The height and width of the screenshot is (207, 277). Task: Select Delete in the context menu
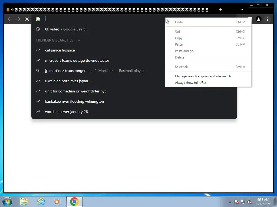click(208, 57)
